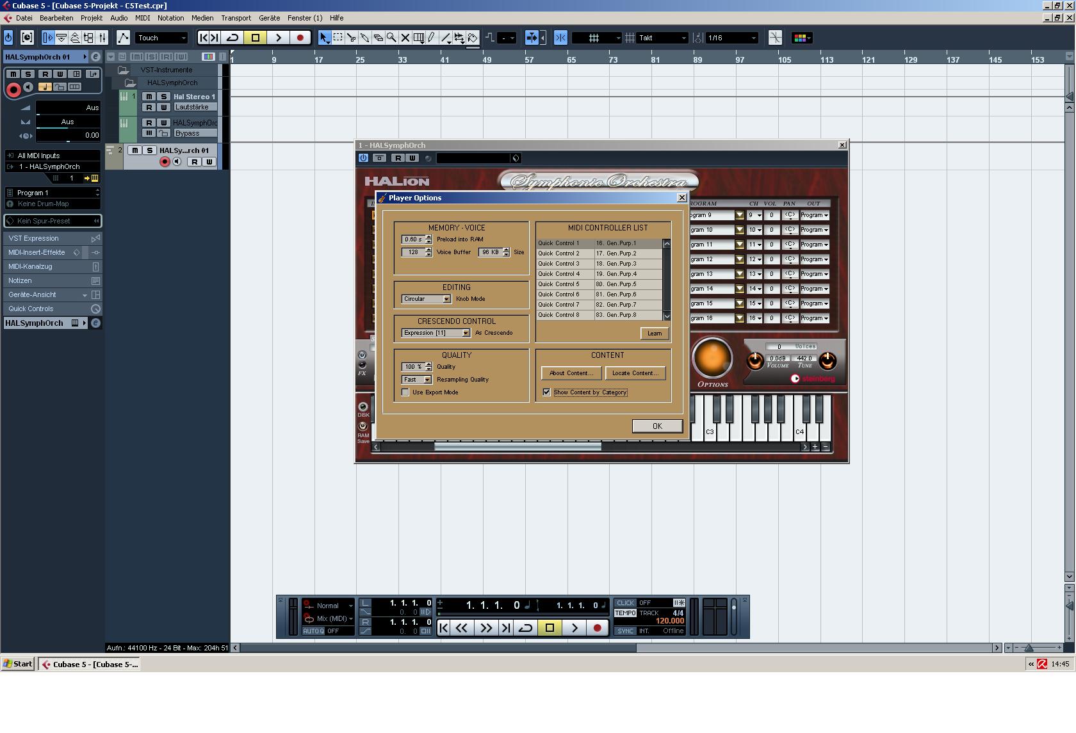
Task: Mute the Hal Stereo 1 track
Action: click(x=149, y=97)
